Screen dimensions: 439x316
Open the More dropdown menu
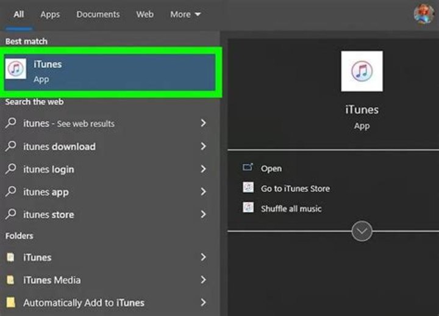[x=185, y=14]
